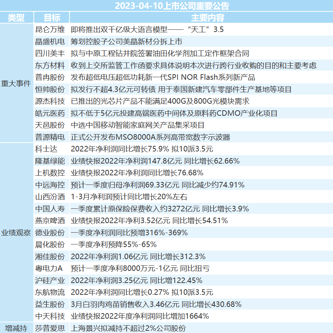Click the text about 净利润147.8亿元
Viewport: 333px width, 333px height.
pyautogui.click(x=155, y=161)
